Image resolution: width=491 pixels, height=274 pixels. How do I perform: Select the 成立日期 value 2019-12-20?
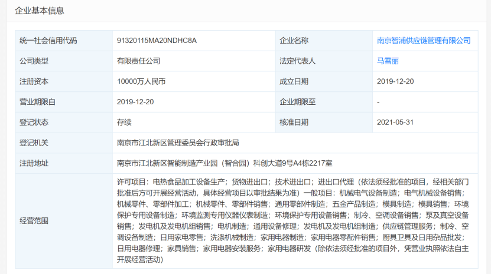(x=395, y=81)
